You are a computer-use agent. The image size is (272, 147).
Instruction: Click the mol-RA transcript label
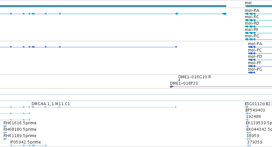pyautogui.click(x=252, y=11)
